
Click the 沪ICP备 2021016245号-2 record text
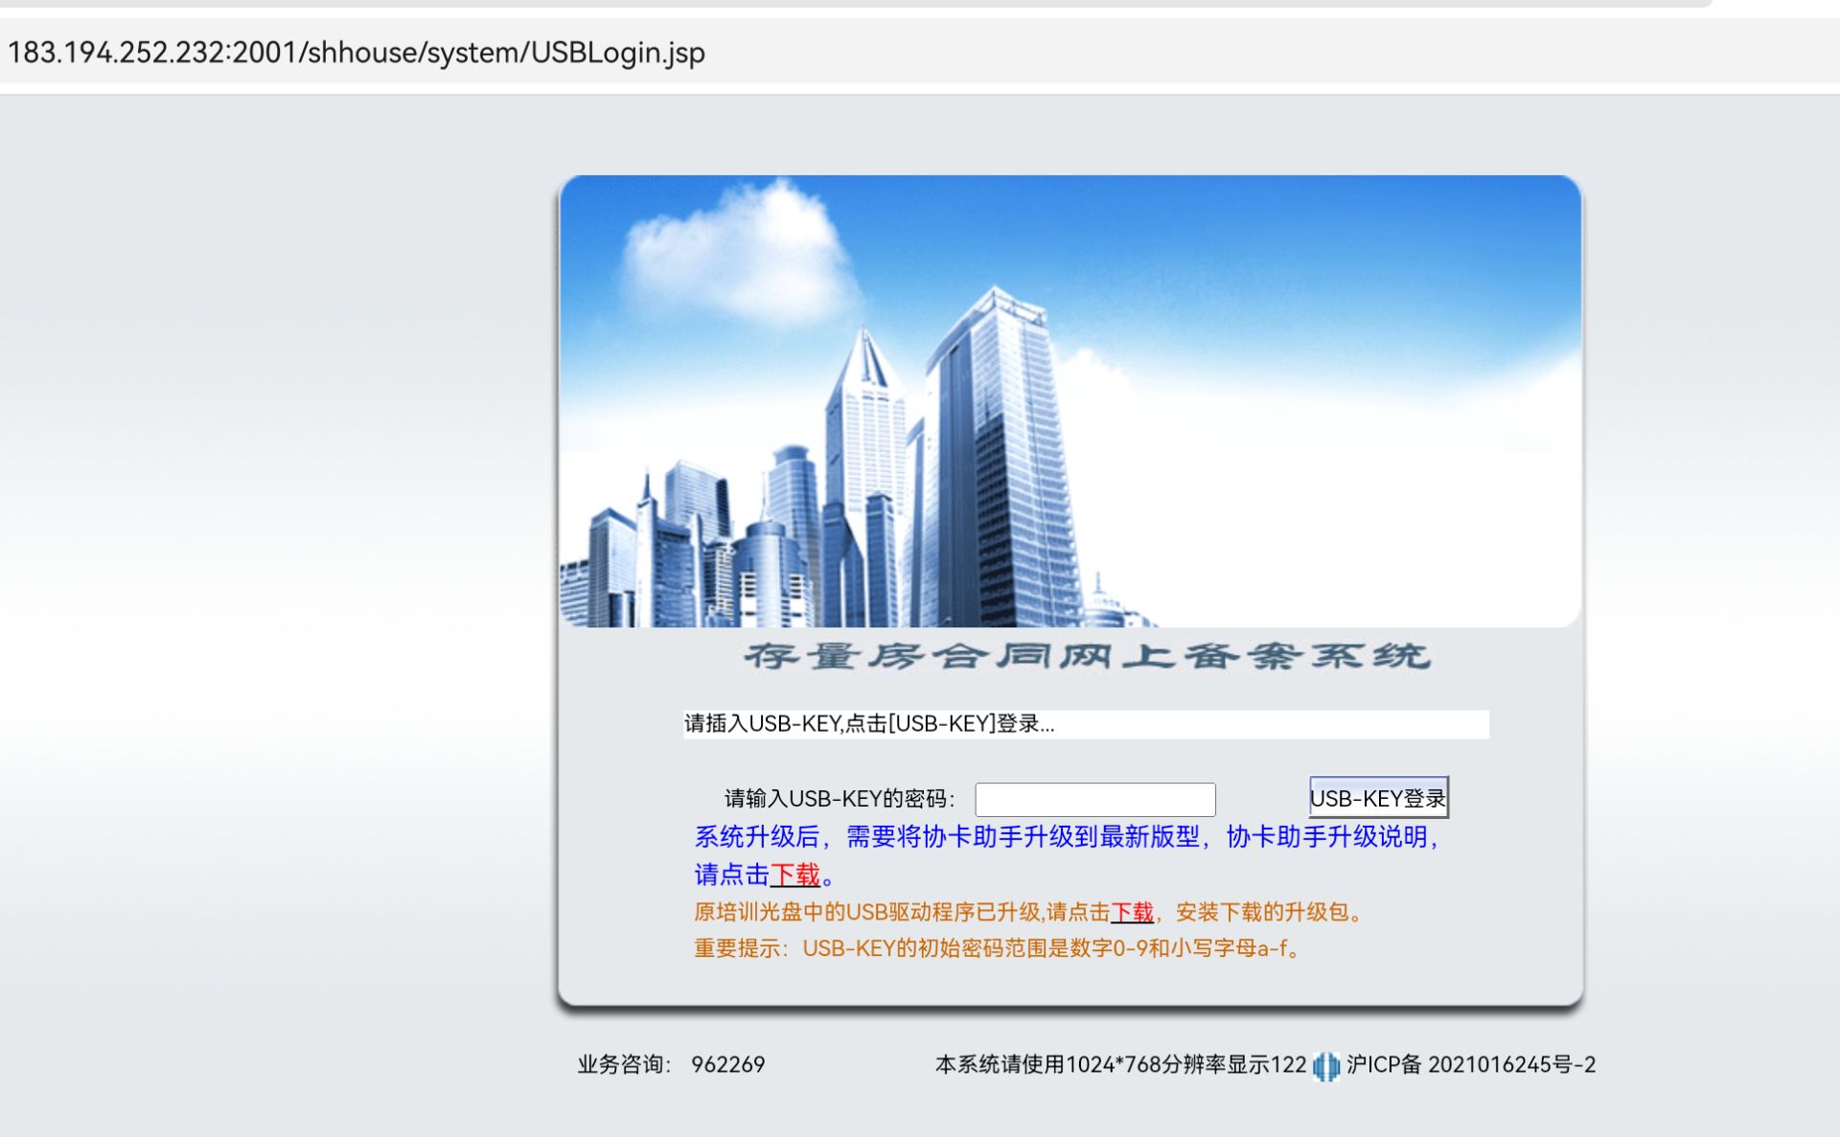[x=1481, y=1063]
